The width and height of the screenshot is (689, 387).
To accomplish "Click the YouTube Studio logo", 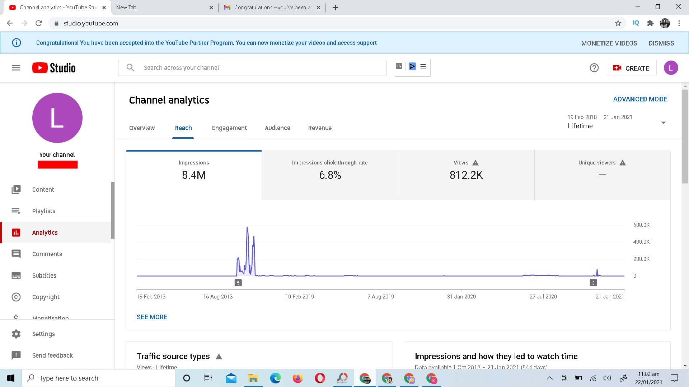I will 54,68.
